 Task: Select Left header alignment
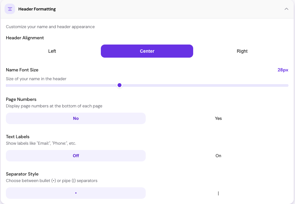click(x=52, y=51)
